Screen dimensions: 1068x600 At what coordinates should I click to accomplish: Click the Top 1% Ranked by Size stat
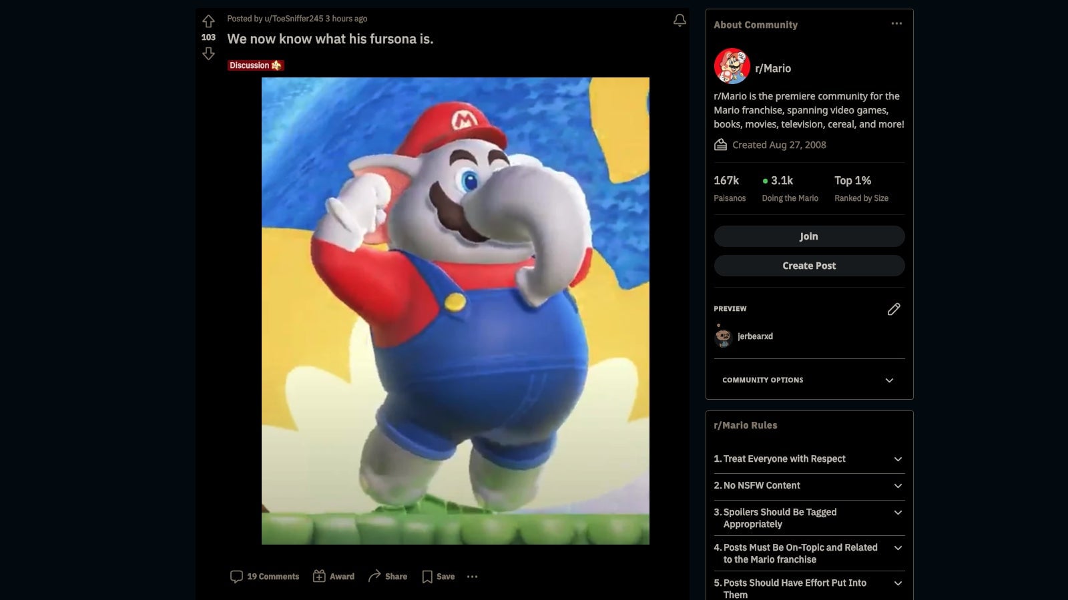(861, 188)
